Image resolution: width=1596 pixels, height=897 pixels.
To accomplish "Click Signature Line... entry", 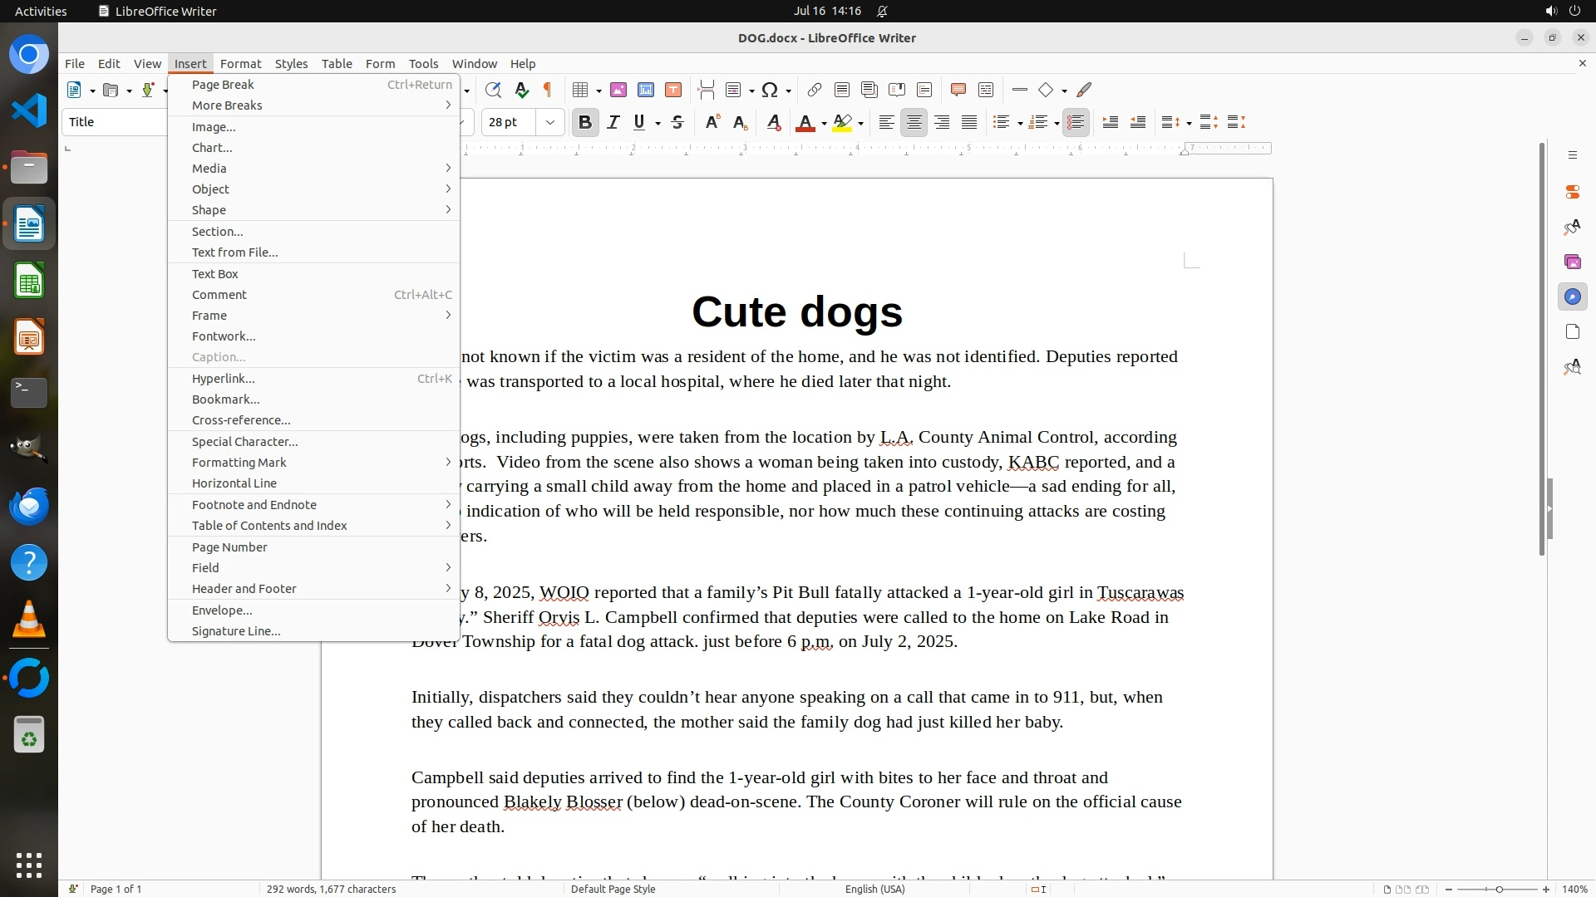I will click(x=236, y=631).
